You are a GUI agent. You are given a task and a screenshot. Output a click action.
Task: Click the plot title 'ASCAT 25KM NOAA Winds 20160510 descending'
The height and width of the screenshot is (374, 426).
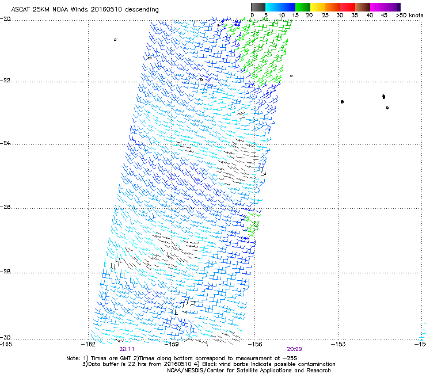pos(85,9)
